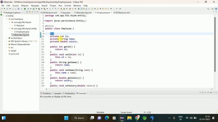Screen dimensions: 218x122
Task: Maximize the Package Explorer view
Action: point(37,12)
